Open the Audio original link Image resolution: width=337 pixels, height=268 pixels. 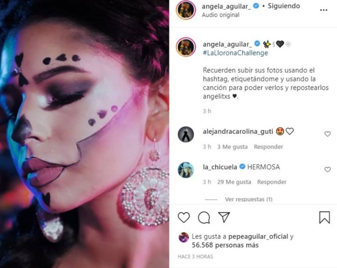click(220, 15)
